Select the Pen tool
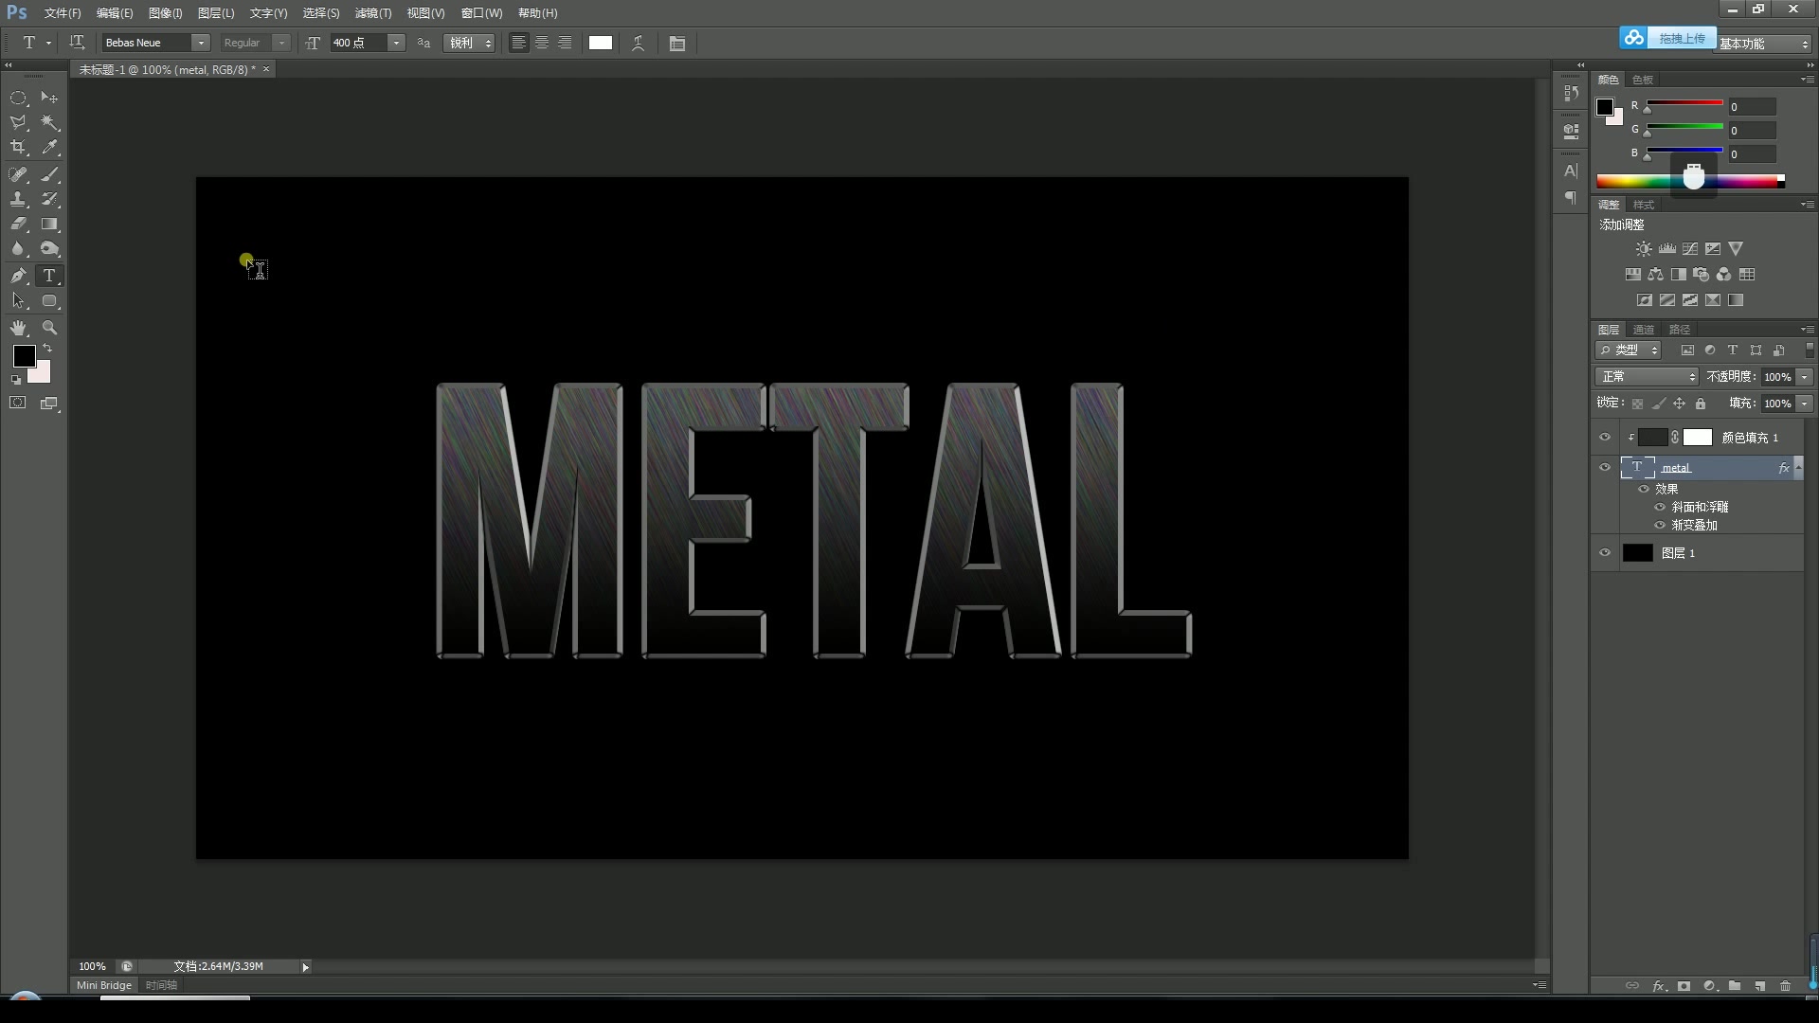1819x1023 pixels. pos(18,276)
